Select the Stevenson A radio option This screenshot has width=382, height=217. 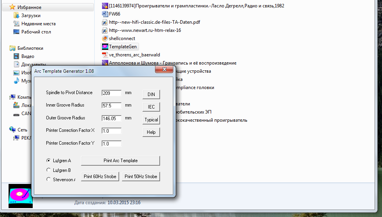tap(49, 179)
